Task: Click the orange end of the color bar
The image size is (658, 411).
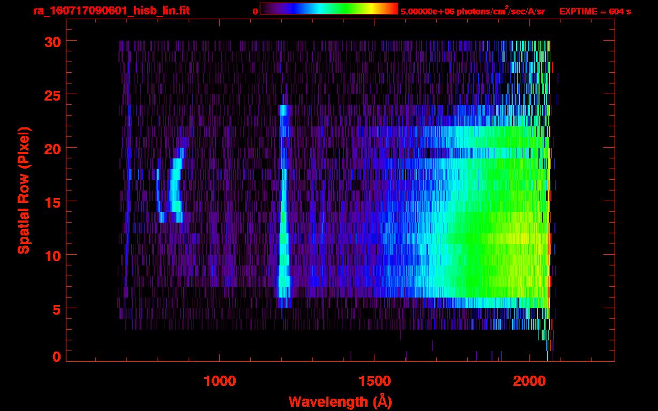Action: coord(391,9)
